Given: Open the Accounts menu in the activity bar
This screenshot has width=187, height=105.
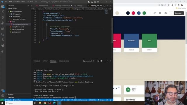Looking at the screenshot, I should pyautogui.click(x=3, y=90).
